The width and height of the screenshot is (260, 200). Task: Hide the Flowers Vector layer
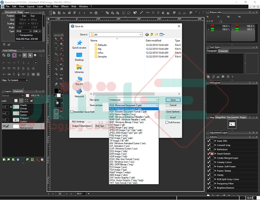coord(4,113)
